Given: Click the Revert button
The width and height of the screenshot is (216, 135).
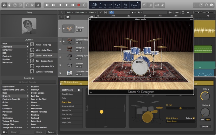Looking at the screenshot, I should click(14, 132).
